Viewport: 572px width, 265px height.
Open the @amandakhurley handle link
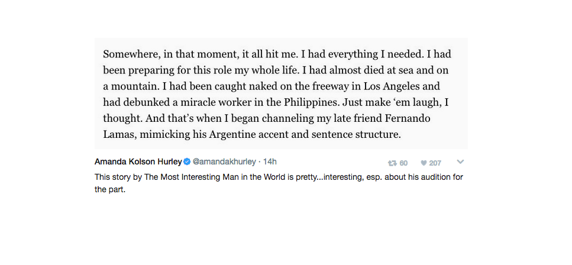(224, 161)
